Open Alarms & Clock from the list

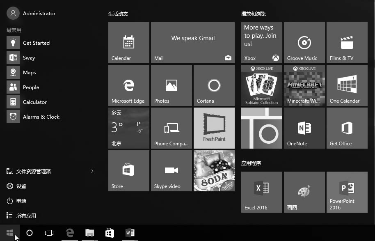tap(41, 117)
